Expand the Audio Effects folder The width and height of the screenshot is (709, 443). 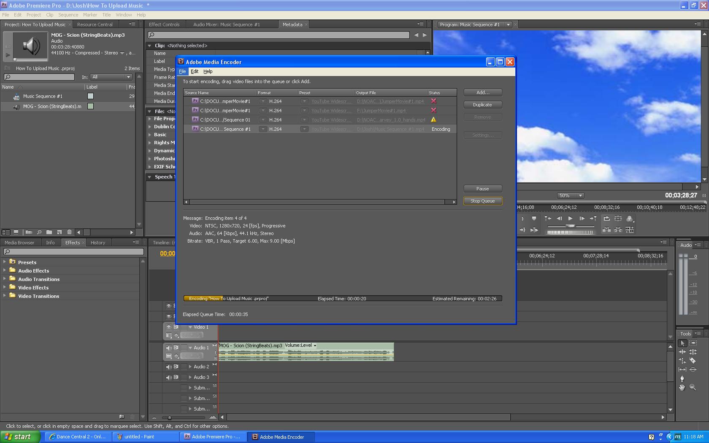tap(5, 270)
